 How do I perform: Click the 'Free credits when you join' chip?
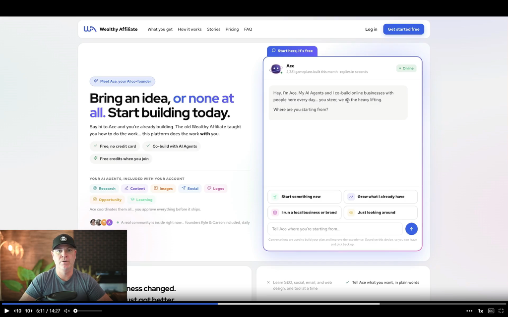[x=121, y=158]
